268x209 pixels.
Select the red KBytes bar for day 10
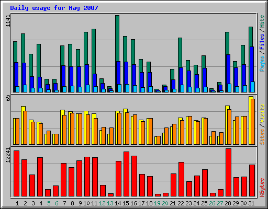coord(87,177)
